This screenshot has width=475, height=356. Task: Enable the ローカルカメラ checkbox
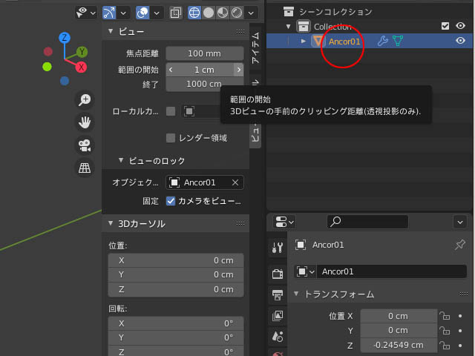tap(171, 111)
